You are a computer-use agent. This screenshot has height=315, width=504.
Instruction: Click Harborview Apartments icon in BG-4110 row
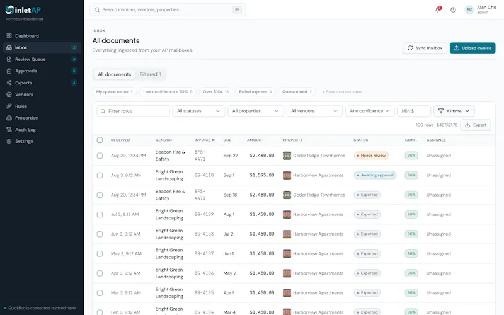pos(287,175)
